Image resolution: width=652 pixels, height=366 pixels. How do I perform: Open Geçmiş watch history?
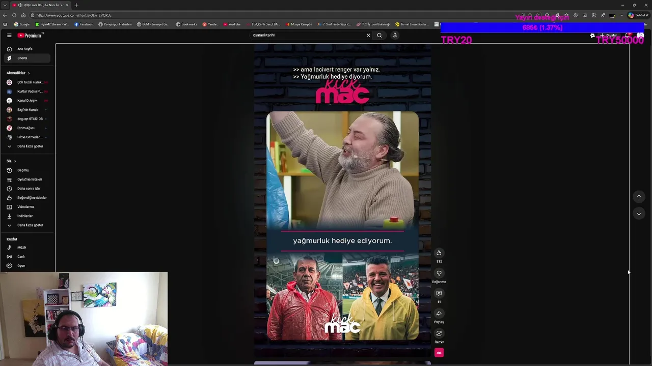point(28,170)
